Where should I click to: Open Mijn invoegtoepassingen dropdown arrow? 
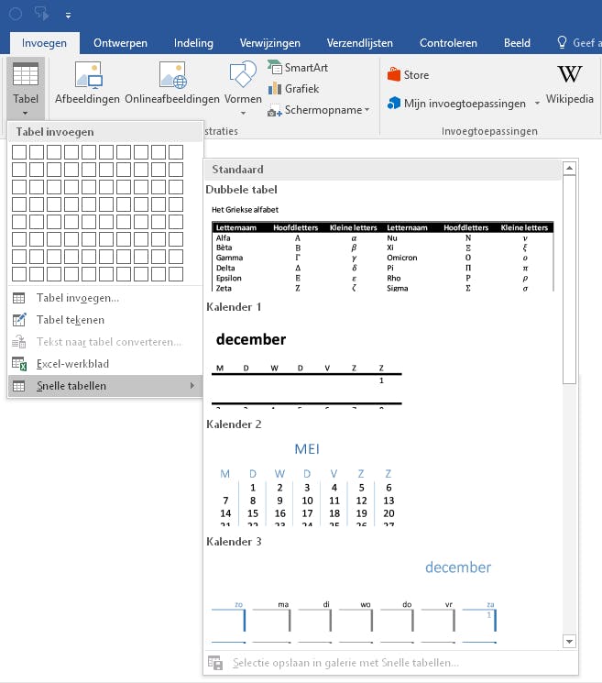[537, 104]
